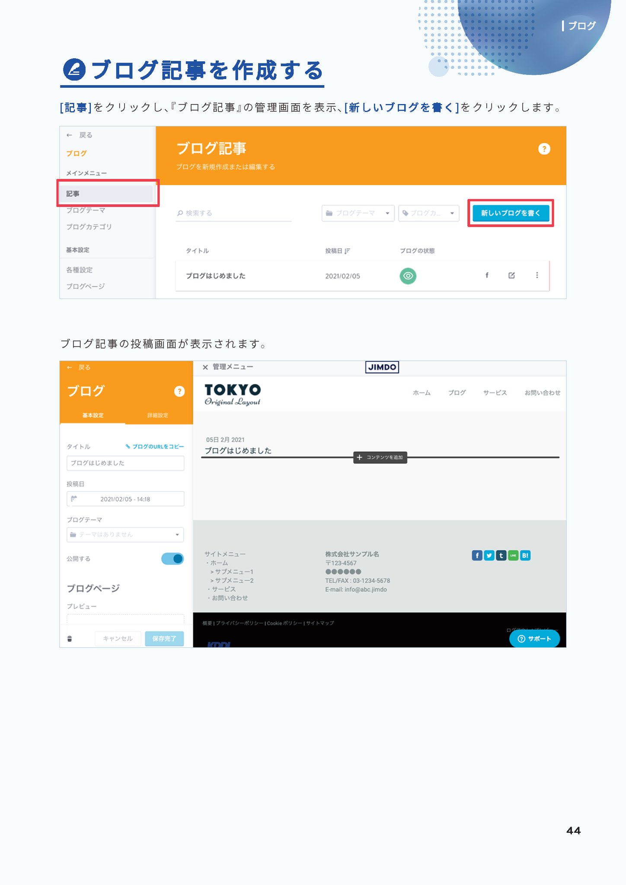Switch to the 詳細設定 tab

[158, 415]
